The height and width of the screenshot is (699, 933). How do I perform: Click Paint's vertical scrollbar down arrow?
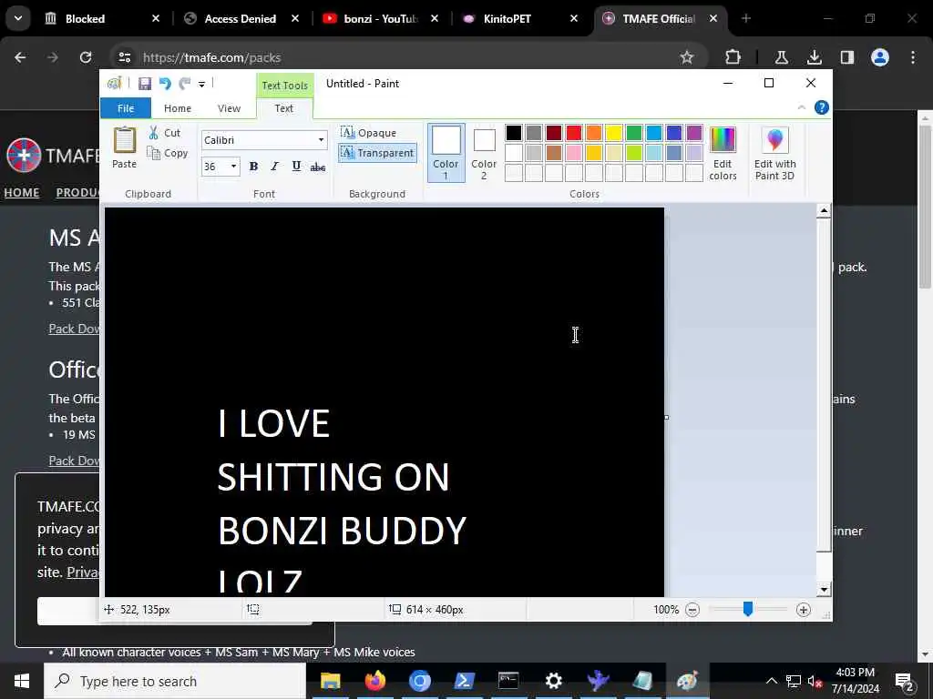[824, 590]
